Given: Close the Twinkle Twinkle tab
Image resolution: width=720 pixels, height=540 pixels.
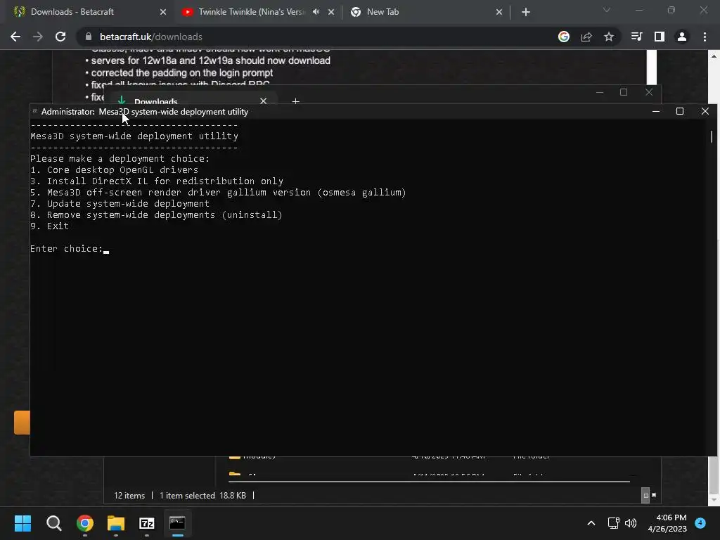Looking at the screenshot, I should tap(331, 12).
